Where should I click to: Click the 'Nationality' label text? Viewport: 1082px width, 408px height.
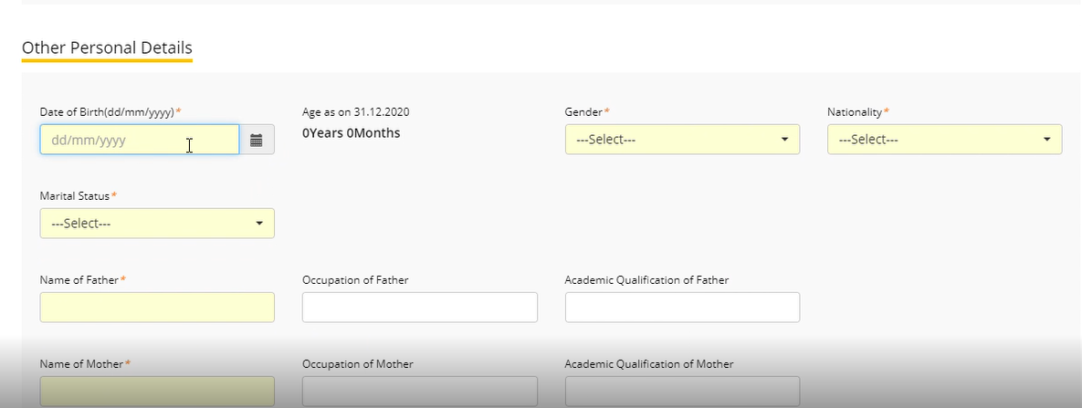(x=855, y=112)
